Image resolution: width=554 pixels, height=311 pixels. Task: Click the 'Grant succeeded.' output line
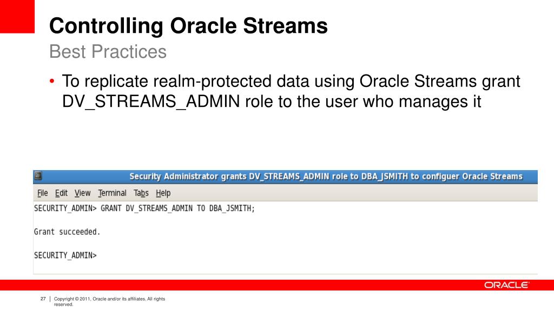pyautogui.click(x=67, y=232)
